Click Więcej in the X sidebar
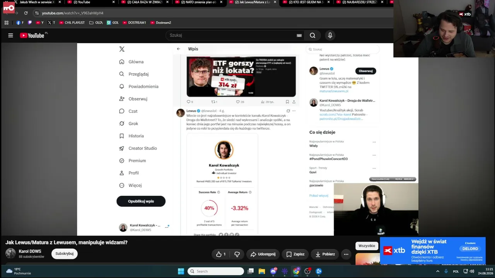The height and width of the screenshot is (278, 495). pyautogui.click(x=130, y=185)
